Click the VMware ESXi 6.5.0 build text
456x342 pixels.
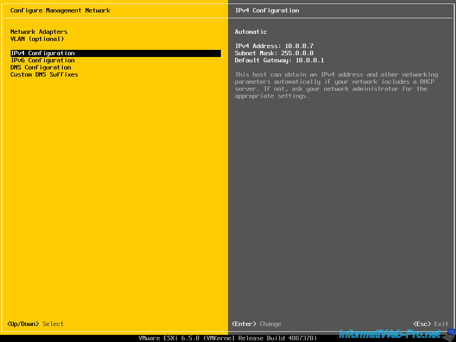[228, 338]
